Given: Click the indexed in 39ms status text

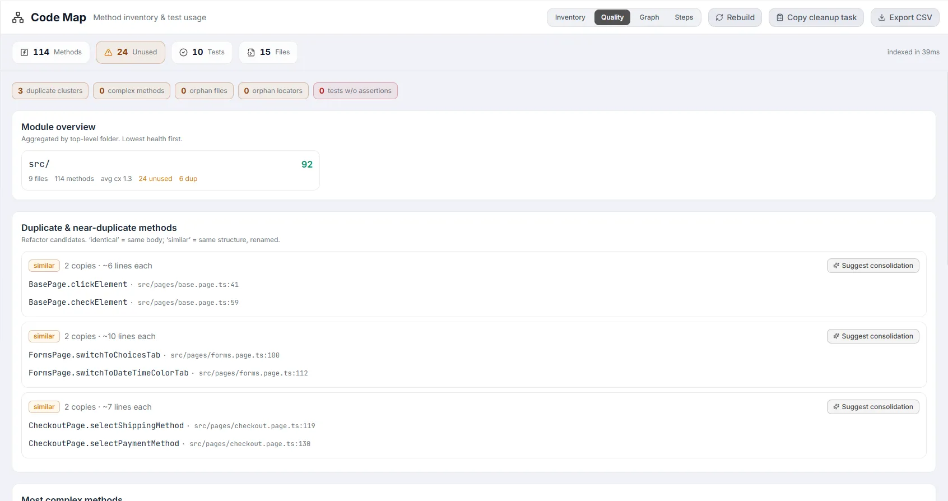Looking at the screenshot, I should coord(913,52).
